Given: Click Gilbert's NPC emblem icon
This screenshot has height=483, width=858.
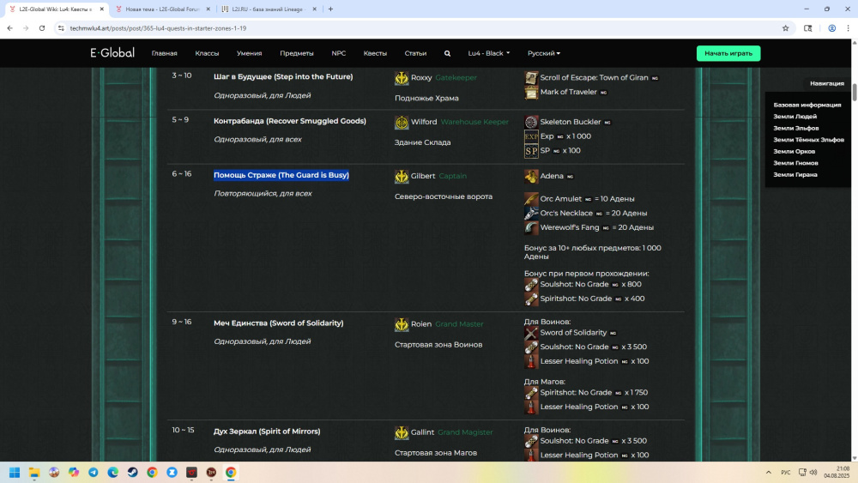Looking at the screenshot, I should point(402,176).
